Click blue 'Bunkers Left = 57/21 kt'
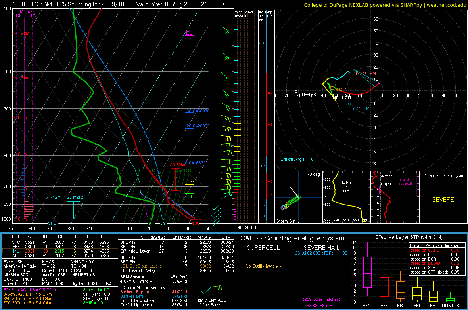The width and height of the screenshot is (468, 310). pyautogui.click(x=154, y=296)
